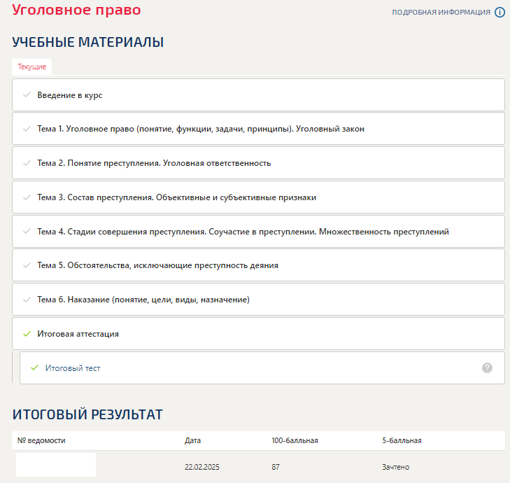510x483 pixels.
Task: Expand Тема 3. Состав преступления row
Action: (258, 197)
